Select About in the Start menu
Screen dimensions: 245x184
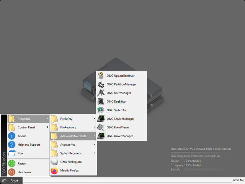[x=21, y=136]
